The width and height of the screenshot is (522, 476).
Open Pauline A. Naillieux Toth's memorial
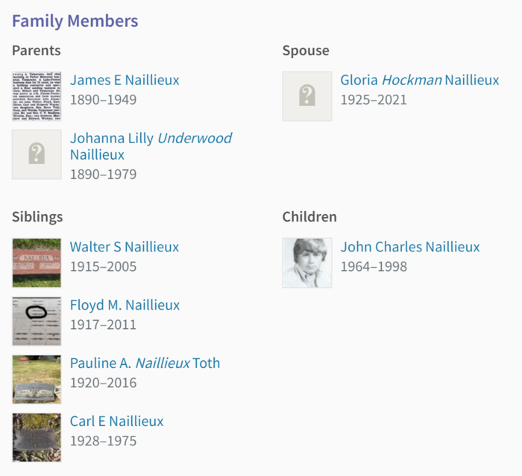(x=145, y=363)
